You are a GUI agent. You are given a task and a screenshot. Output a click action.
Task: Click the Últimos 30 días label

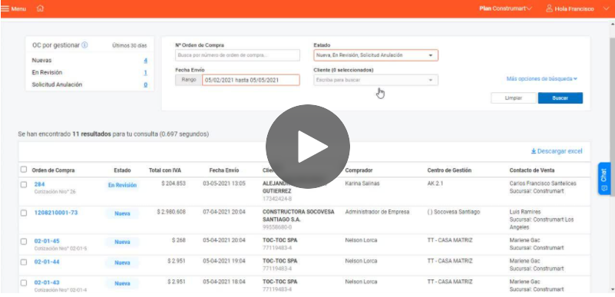[x=130, y=45]
